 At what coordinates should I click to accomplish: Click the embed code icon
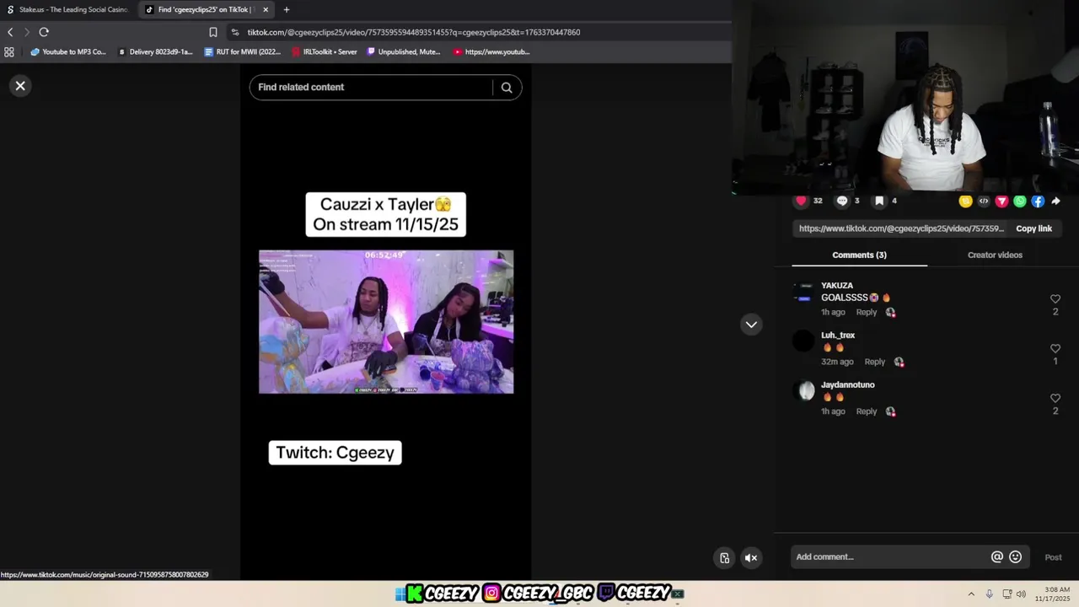coord(984,201)
